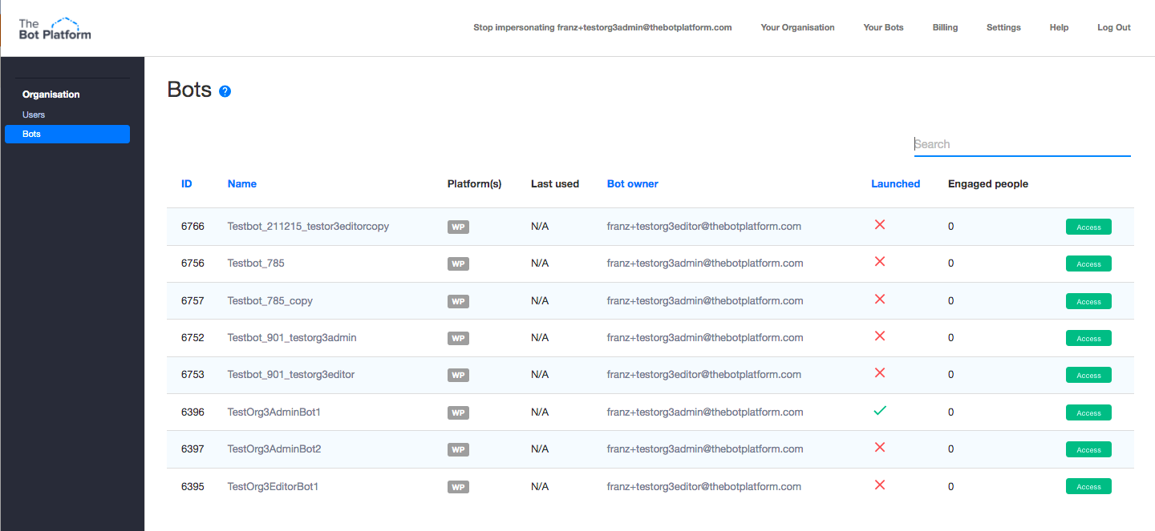Click red X launched status for bot 6753
1155x531 pixels.
pyautogui.click(x=880, y=372)
